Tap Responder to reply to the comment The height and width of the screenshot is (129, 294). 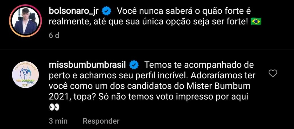coord(101,121)
